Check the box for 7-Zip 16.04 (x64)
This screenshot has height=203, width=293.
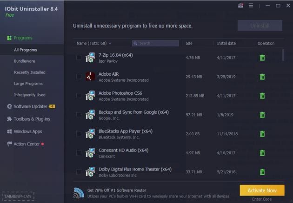pyautogui.click(x=79, y=57)
